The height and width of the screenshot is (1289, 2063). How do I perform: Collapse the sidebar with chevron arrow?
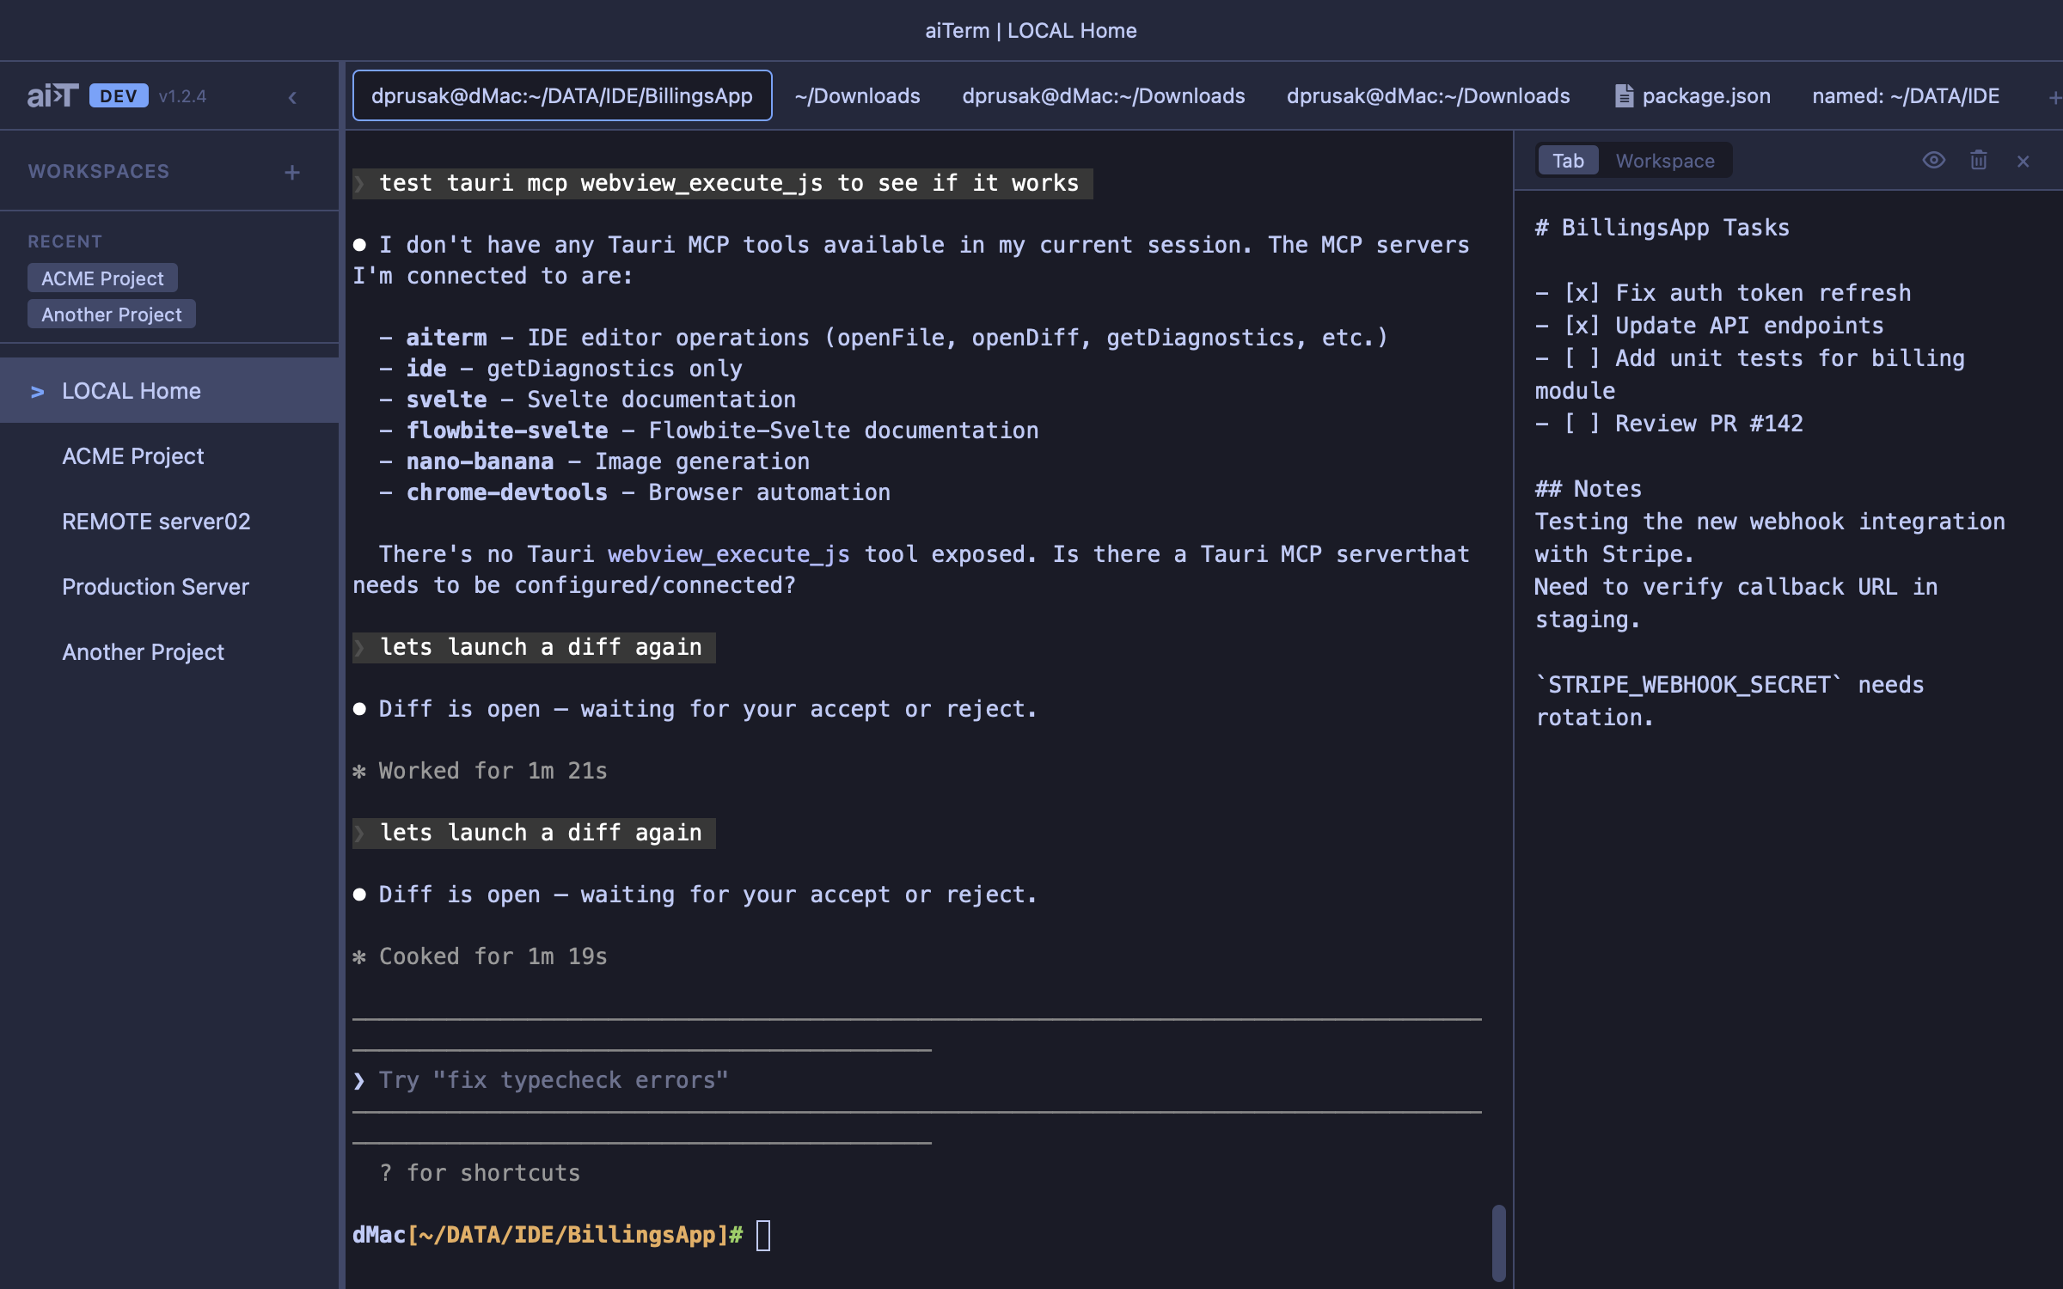[292, 97]
